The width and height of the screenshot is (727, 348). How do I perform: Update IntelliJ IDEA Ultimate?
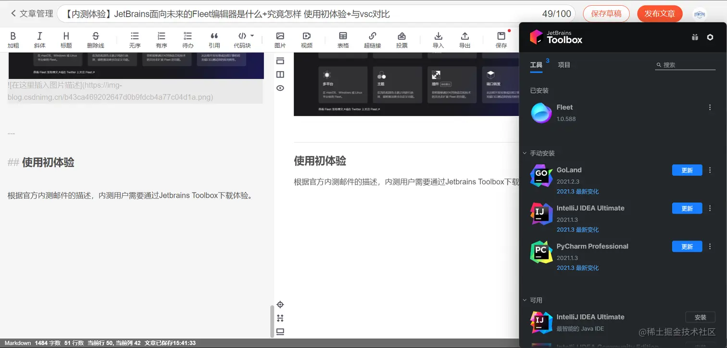click(x=687, y=208)
